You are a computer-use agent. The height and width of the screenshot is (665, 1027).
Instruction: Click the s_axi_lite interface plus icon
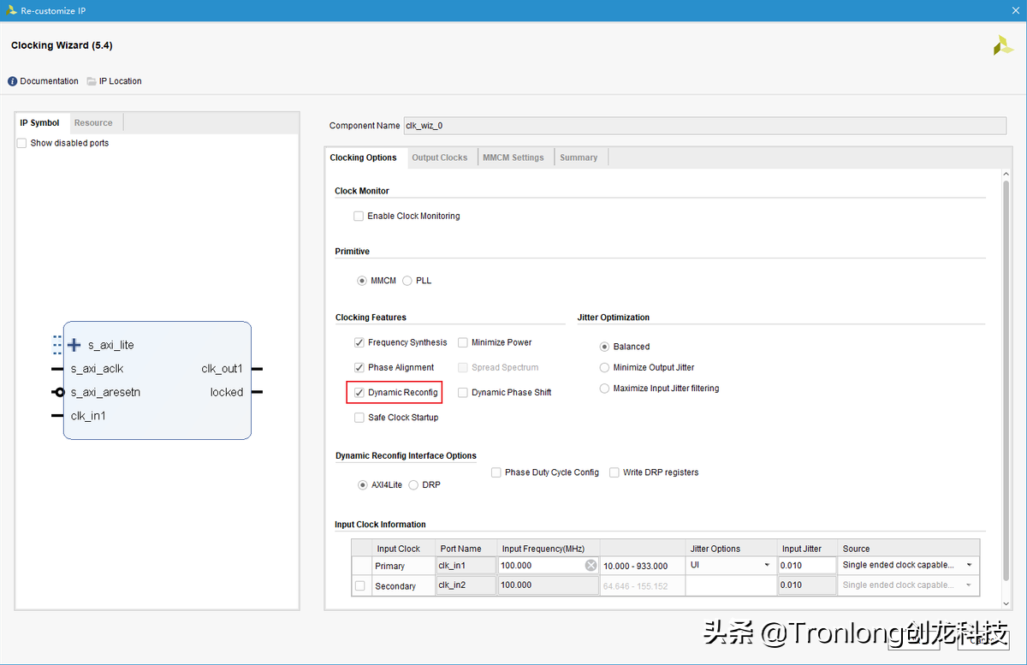tap(74, 345)
